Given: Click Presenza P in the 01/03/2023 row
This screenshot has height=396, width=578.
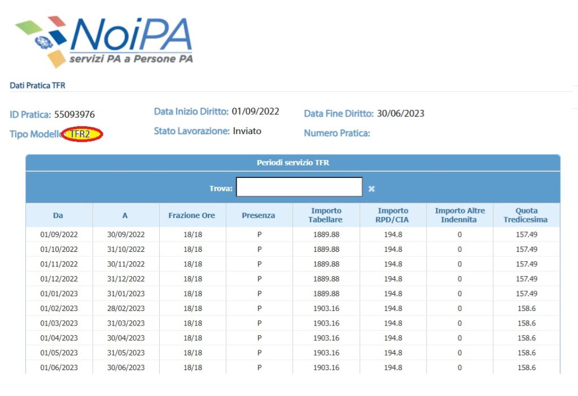Looking at the screenshot, I should point(260,323).
